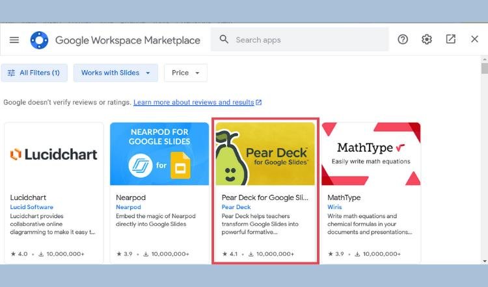This screenshot has width=488, height=287.
Task: Open the blue Nearpod developer link
Action: 128,207
